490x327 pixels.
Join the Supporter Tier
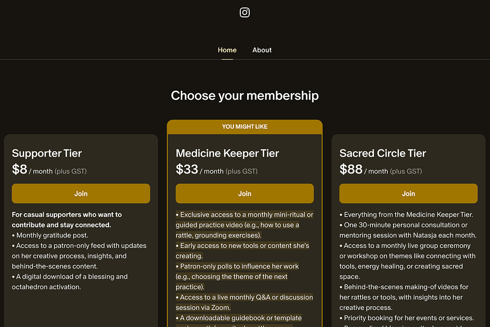click(81, 194)
